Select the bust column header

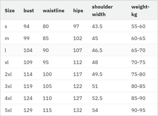pyautogui.click(x=29, y=11)
